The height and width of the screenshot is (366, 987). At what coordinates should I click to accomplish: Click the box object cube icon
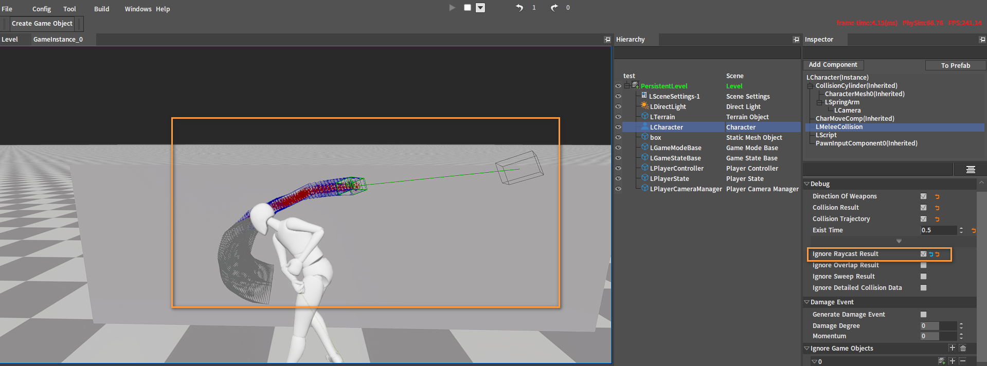[644, 137]
